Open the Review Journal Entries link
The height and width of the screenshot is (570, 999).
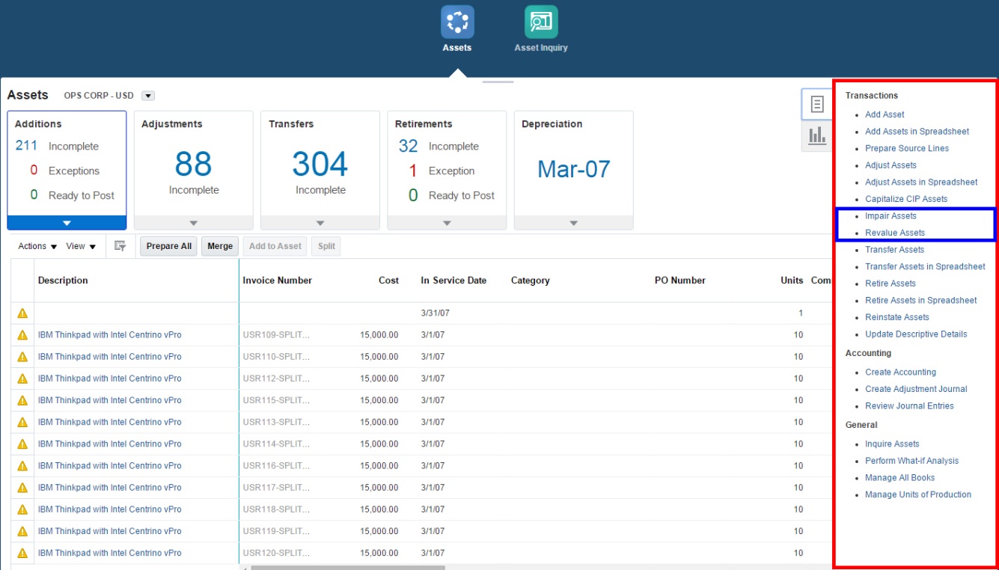909,406
